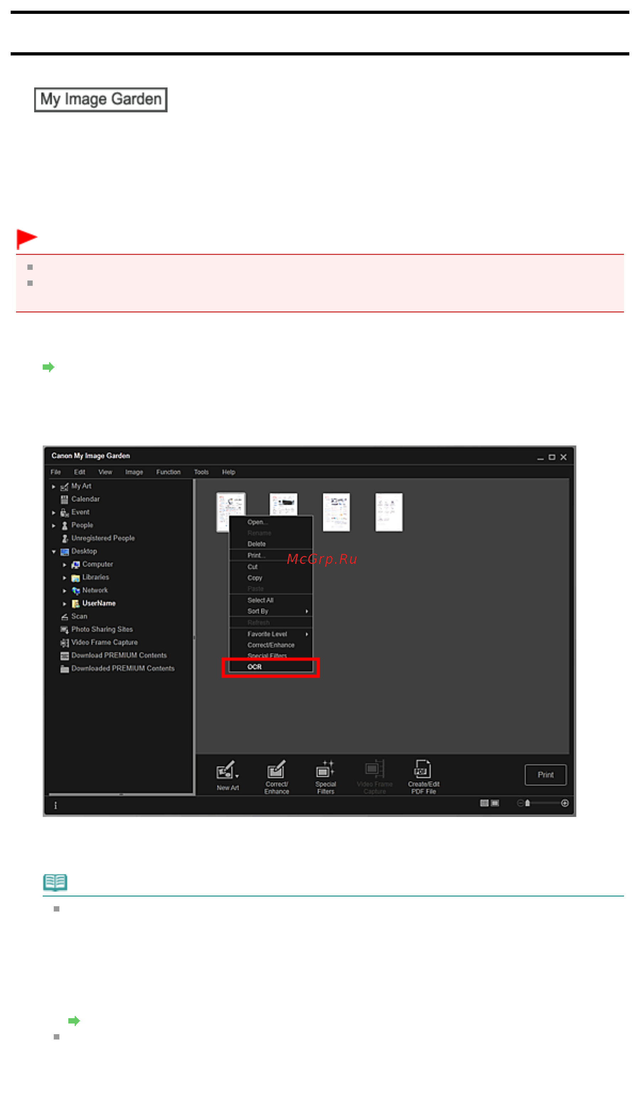Open Favorite Level submenu

[x=271, y=634]
